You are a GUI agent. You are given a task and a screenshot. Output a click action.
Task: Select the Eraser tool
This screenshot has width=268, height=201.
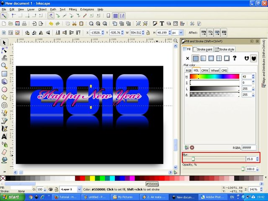tap(4, 152)
